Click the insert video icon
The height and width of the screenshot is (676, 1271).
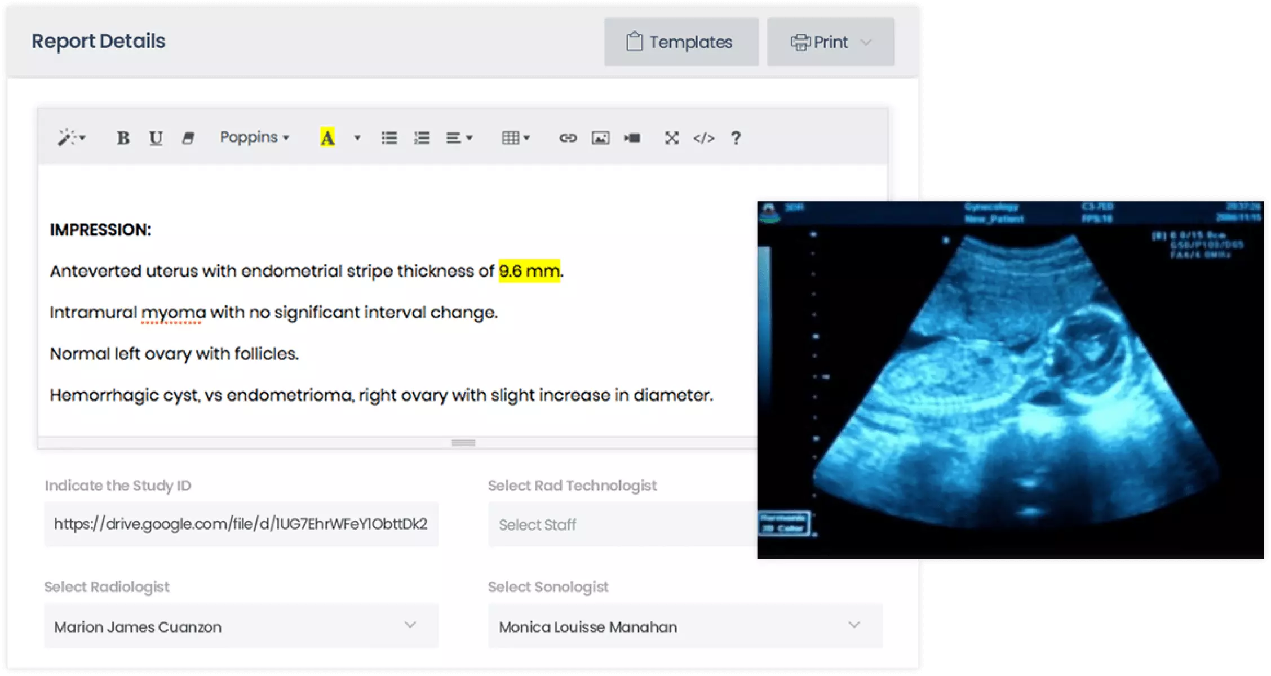(x=631, y=137)
